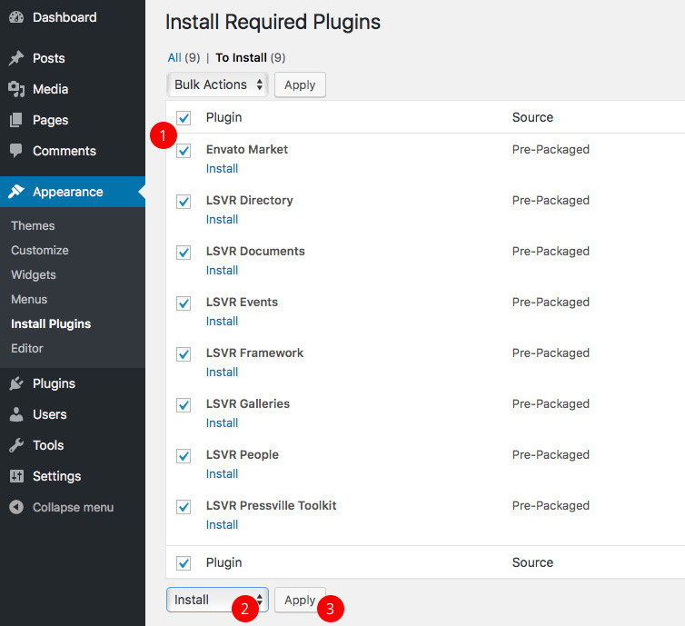Image resolution: width=685 pixels, height=626 pixels.
Task: Toggle the select-all checkbox in table header
Action: click(184, 118)
